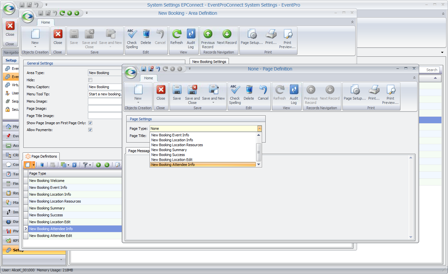Click Delete in Page Definition ribbon
The height and width of the screenshot is (274, 448).
[x=249, y=92]
